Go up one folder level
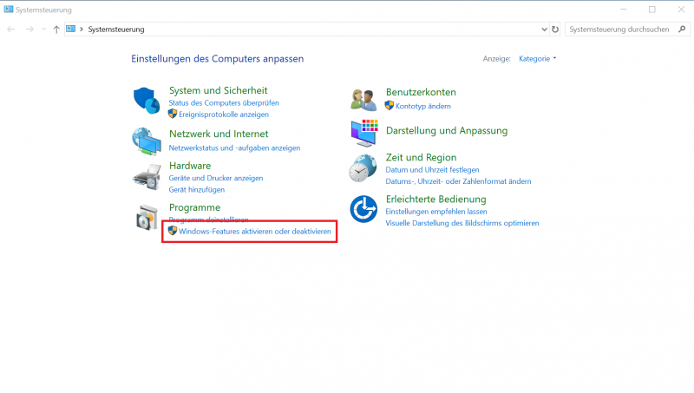This screenshot has width=694, height=393. [x=56, y=29]
